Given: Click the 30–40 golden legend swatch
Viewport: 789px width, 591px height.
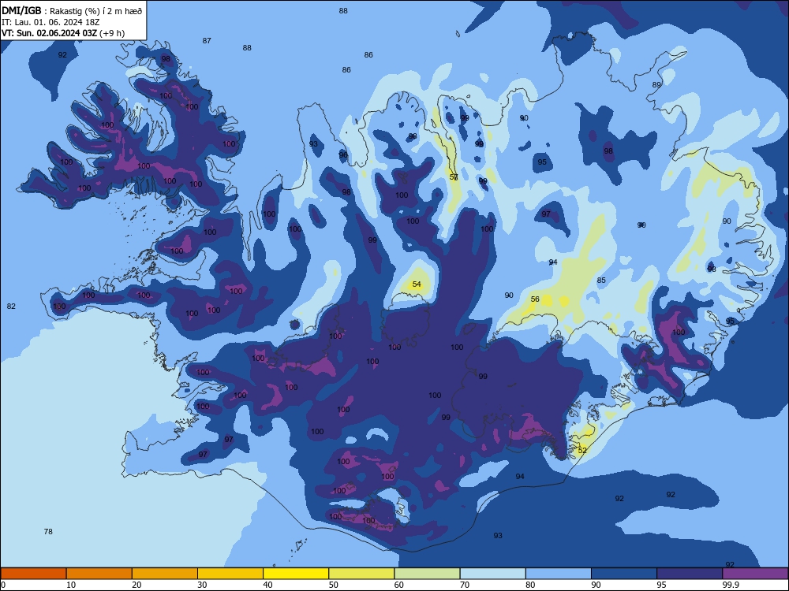Looking at the screenshot, I should (x=230, y=574).
